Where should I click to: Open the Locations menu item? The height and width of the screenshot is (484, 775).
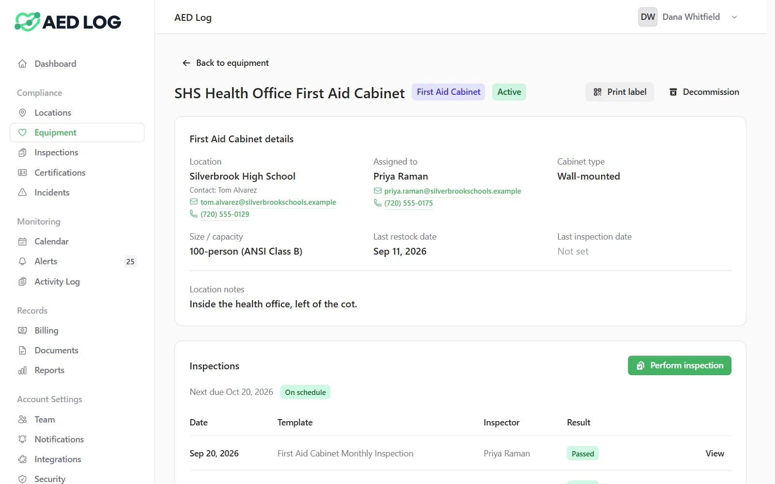pos(77,113)
